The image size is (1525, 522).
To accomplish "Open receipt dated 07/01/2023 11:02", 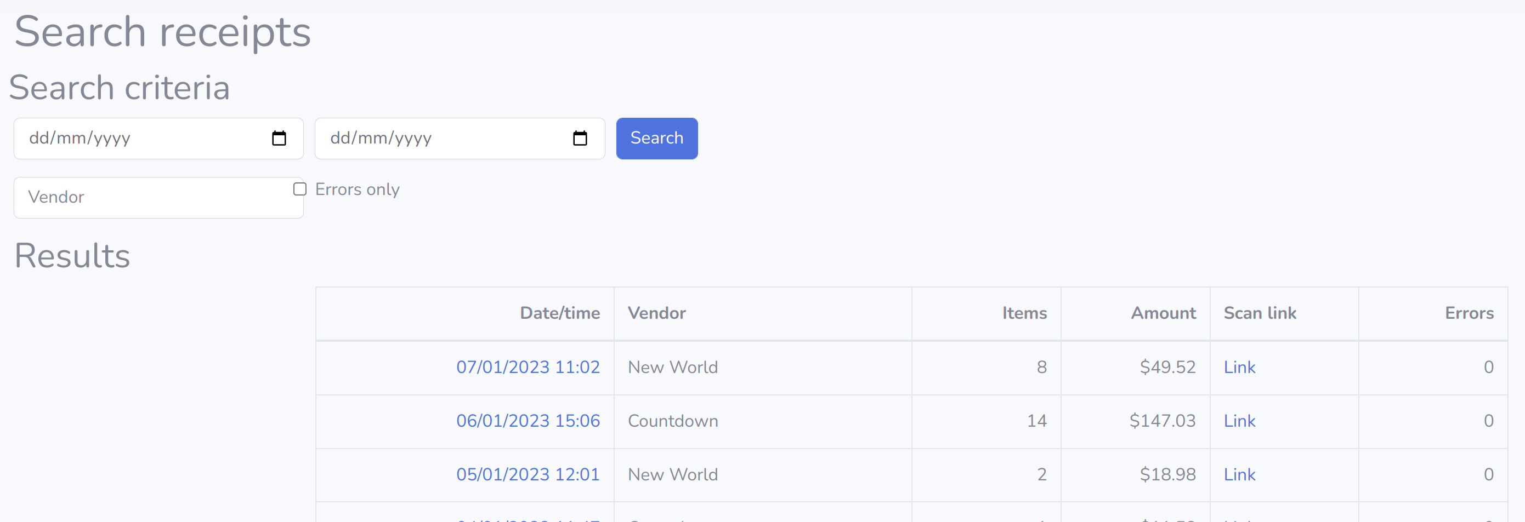I will 528,367.
